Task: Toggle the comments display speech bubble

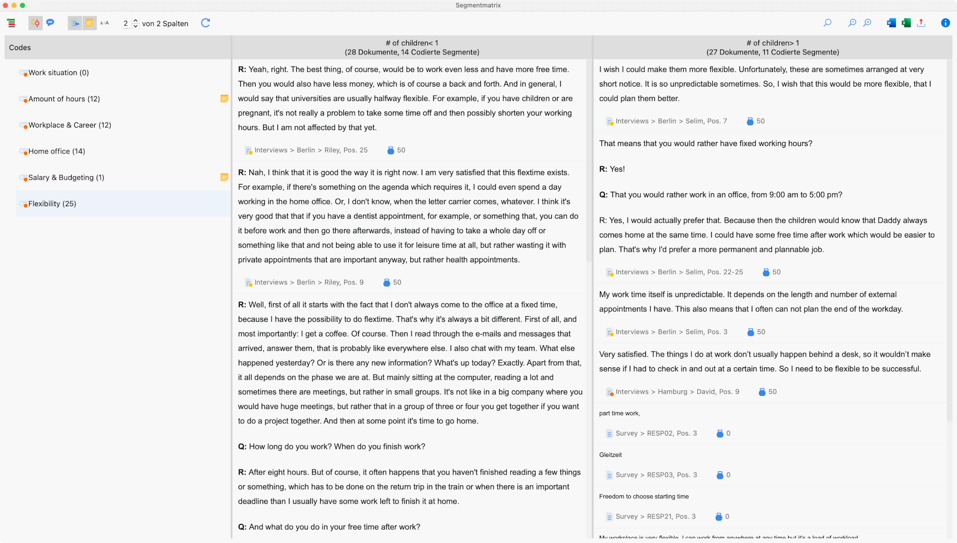Action: pyautogui.click(x=50, y=23)
